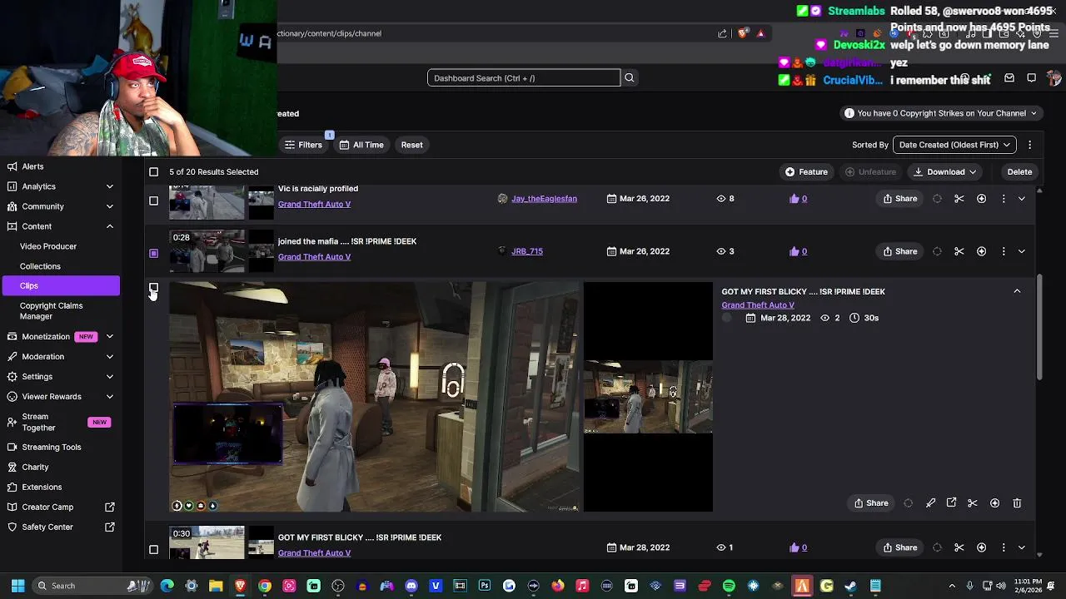Open Video Producer in the sidebar

pyautogui.click(x=48, y=246)
